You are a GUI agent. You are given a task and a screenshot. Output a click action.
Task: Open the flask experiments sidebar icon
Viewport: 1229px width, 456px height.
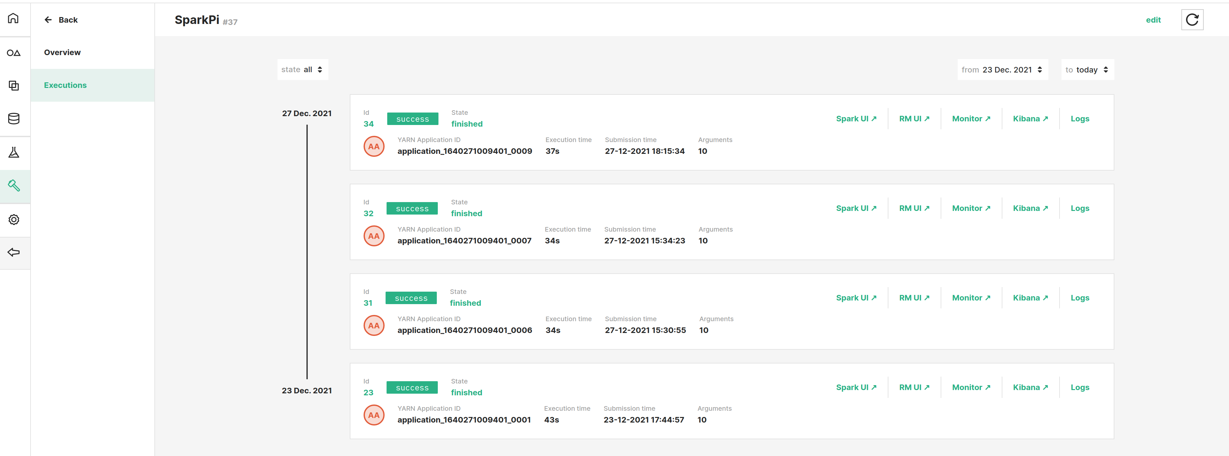click(x=13, y=153)
